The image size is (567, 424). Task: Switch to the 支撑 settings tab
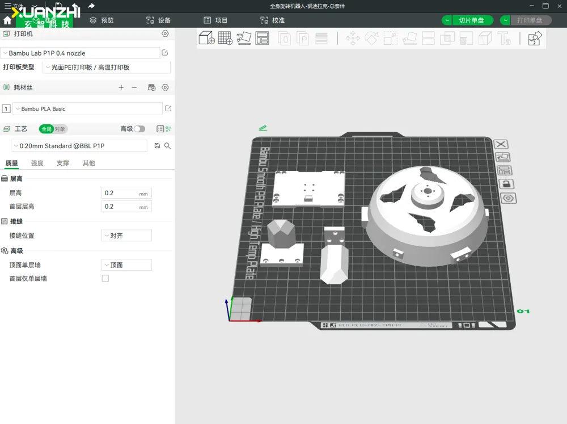[x=63, y=163]
